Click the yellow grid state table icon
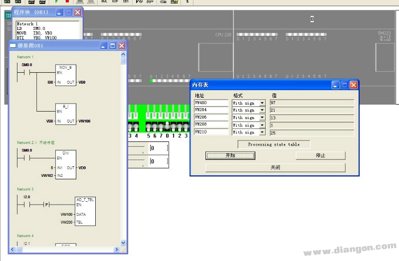 [175, 2]
